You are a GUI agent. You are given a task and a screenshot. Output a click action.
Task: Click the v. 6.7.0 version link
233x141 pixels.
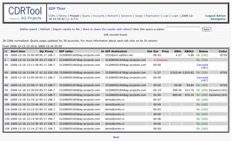(73, 19)
